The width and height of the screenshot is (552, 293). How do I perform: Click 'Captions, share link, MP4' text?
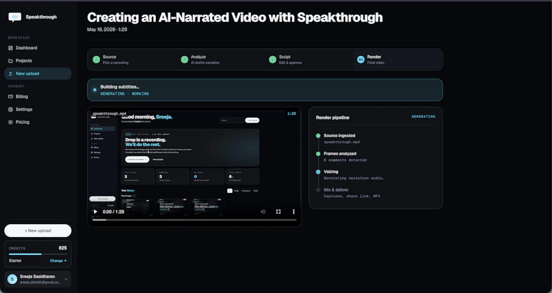(x=352, y=196)
